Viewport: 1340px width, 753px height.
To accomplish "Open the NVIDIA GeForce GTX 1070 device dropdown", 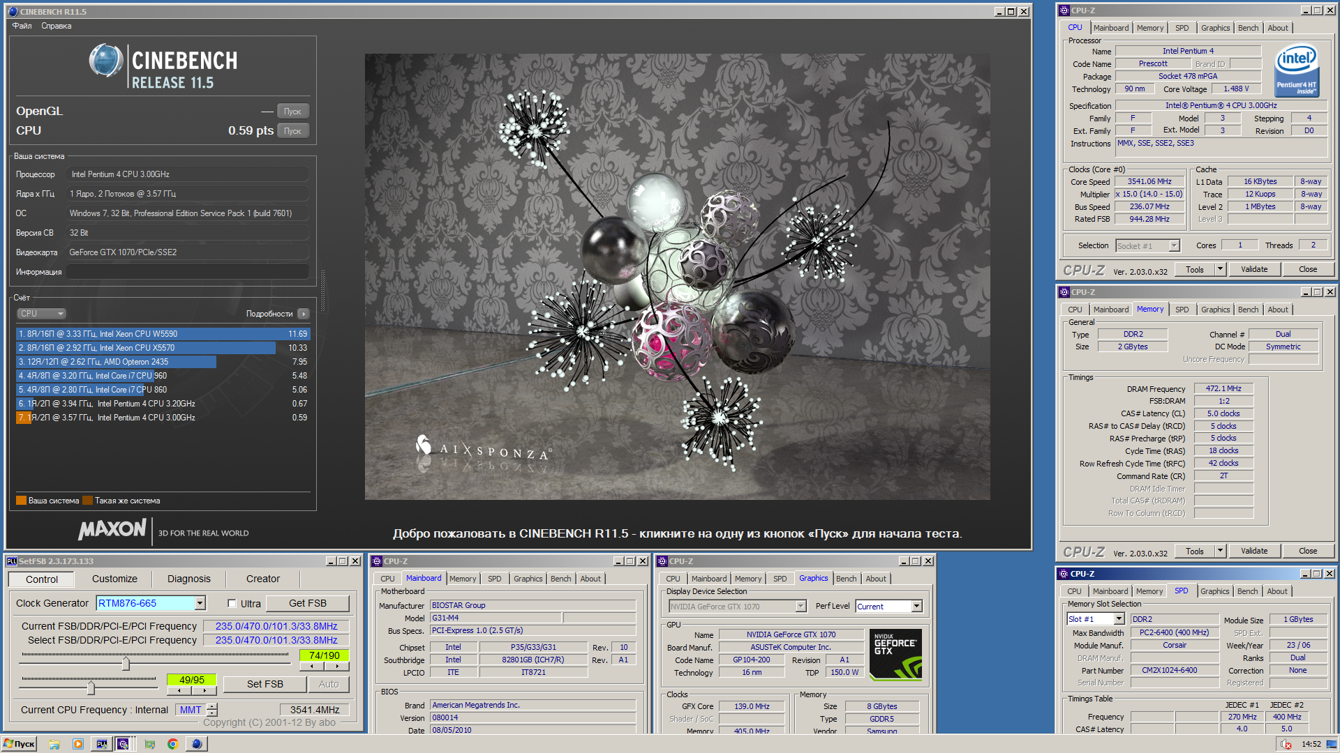I will coord(801,607).
